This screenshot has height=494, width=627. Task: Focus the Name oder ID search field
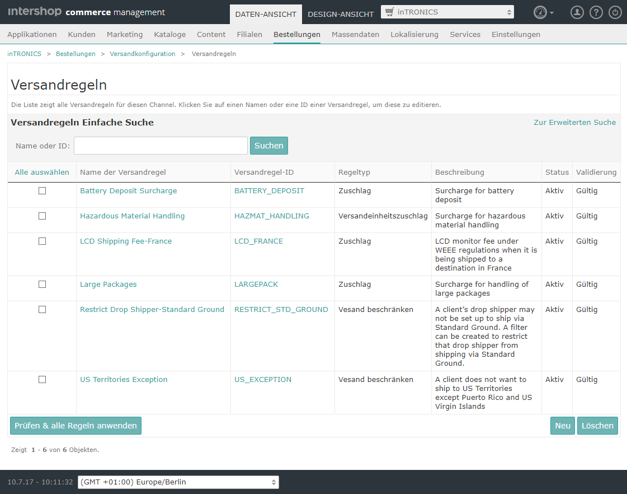point(161,146)
